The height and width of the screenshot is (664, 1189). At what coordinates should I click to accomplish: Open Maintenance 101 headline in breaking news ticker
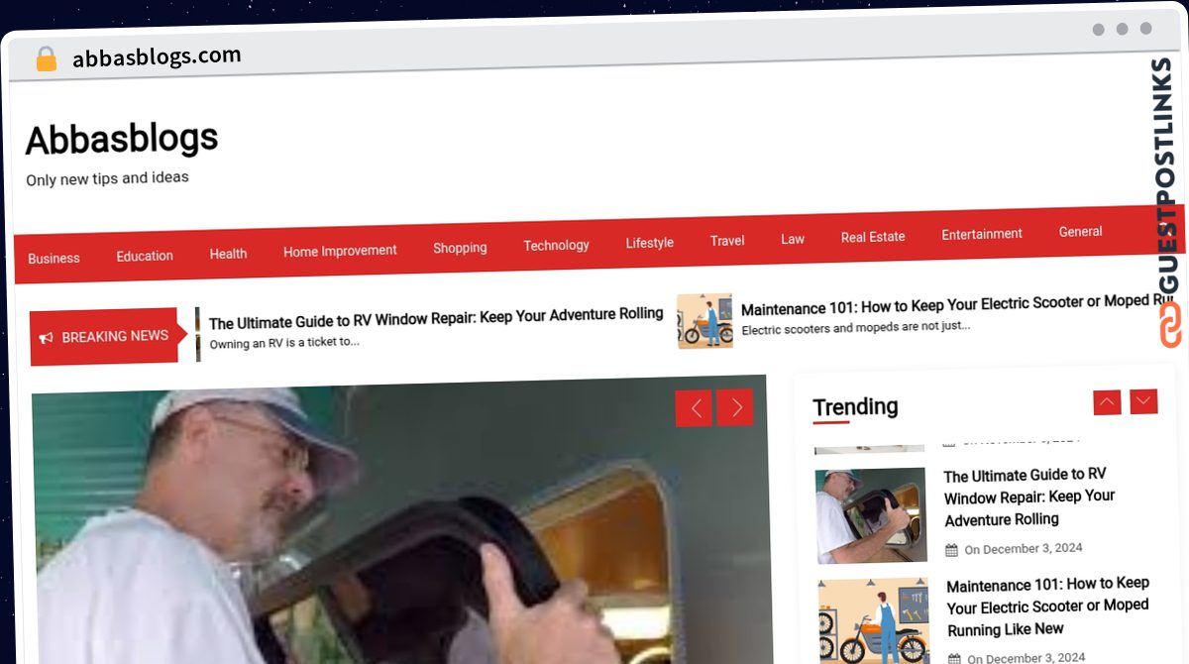click(959, 303)
